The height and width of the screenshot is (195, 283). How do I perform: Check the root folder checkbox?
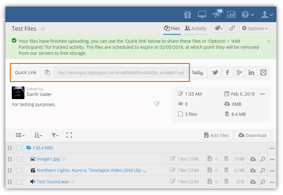19,148
